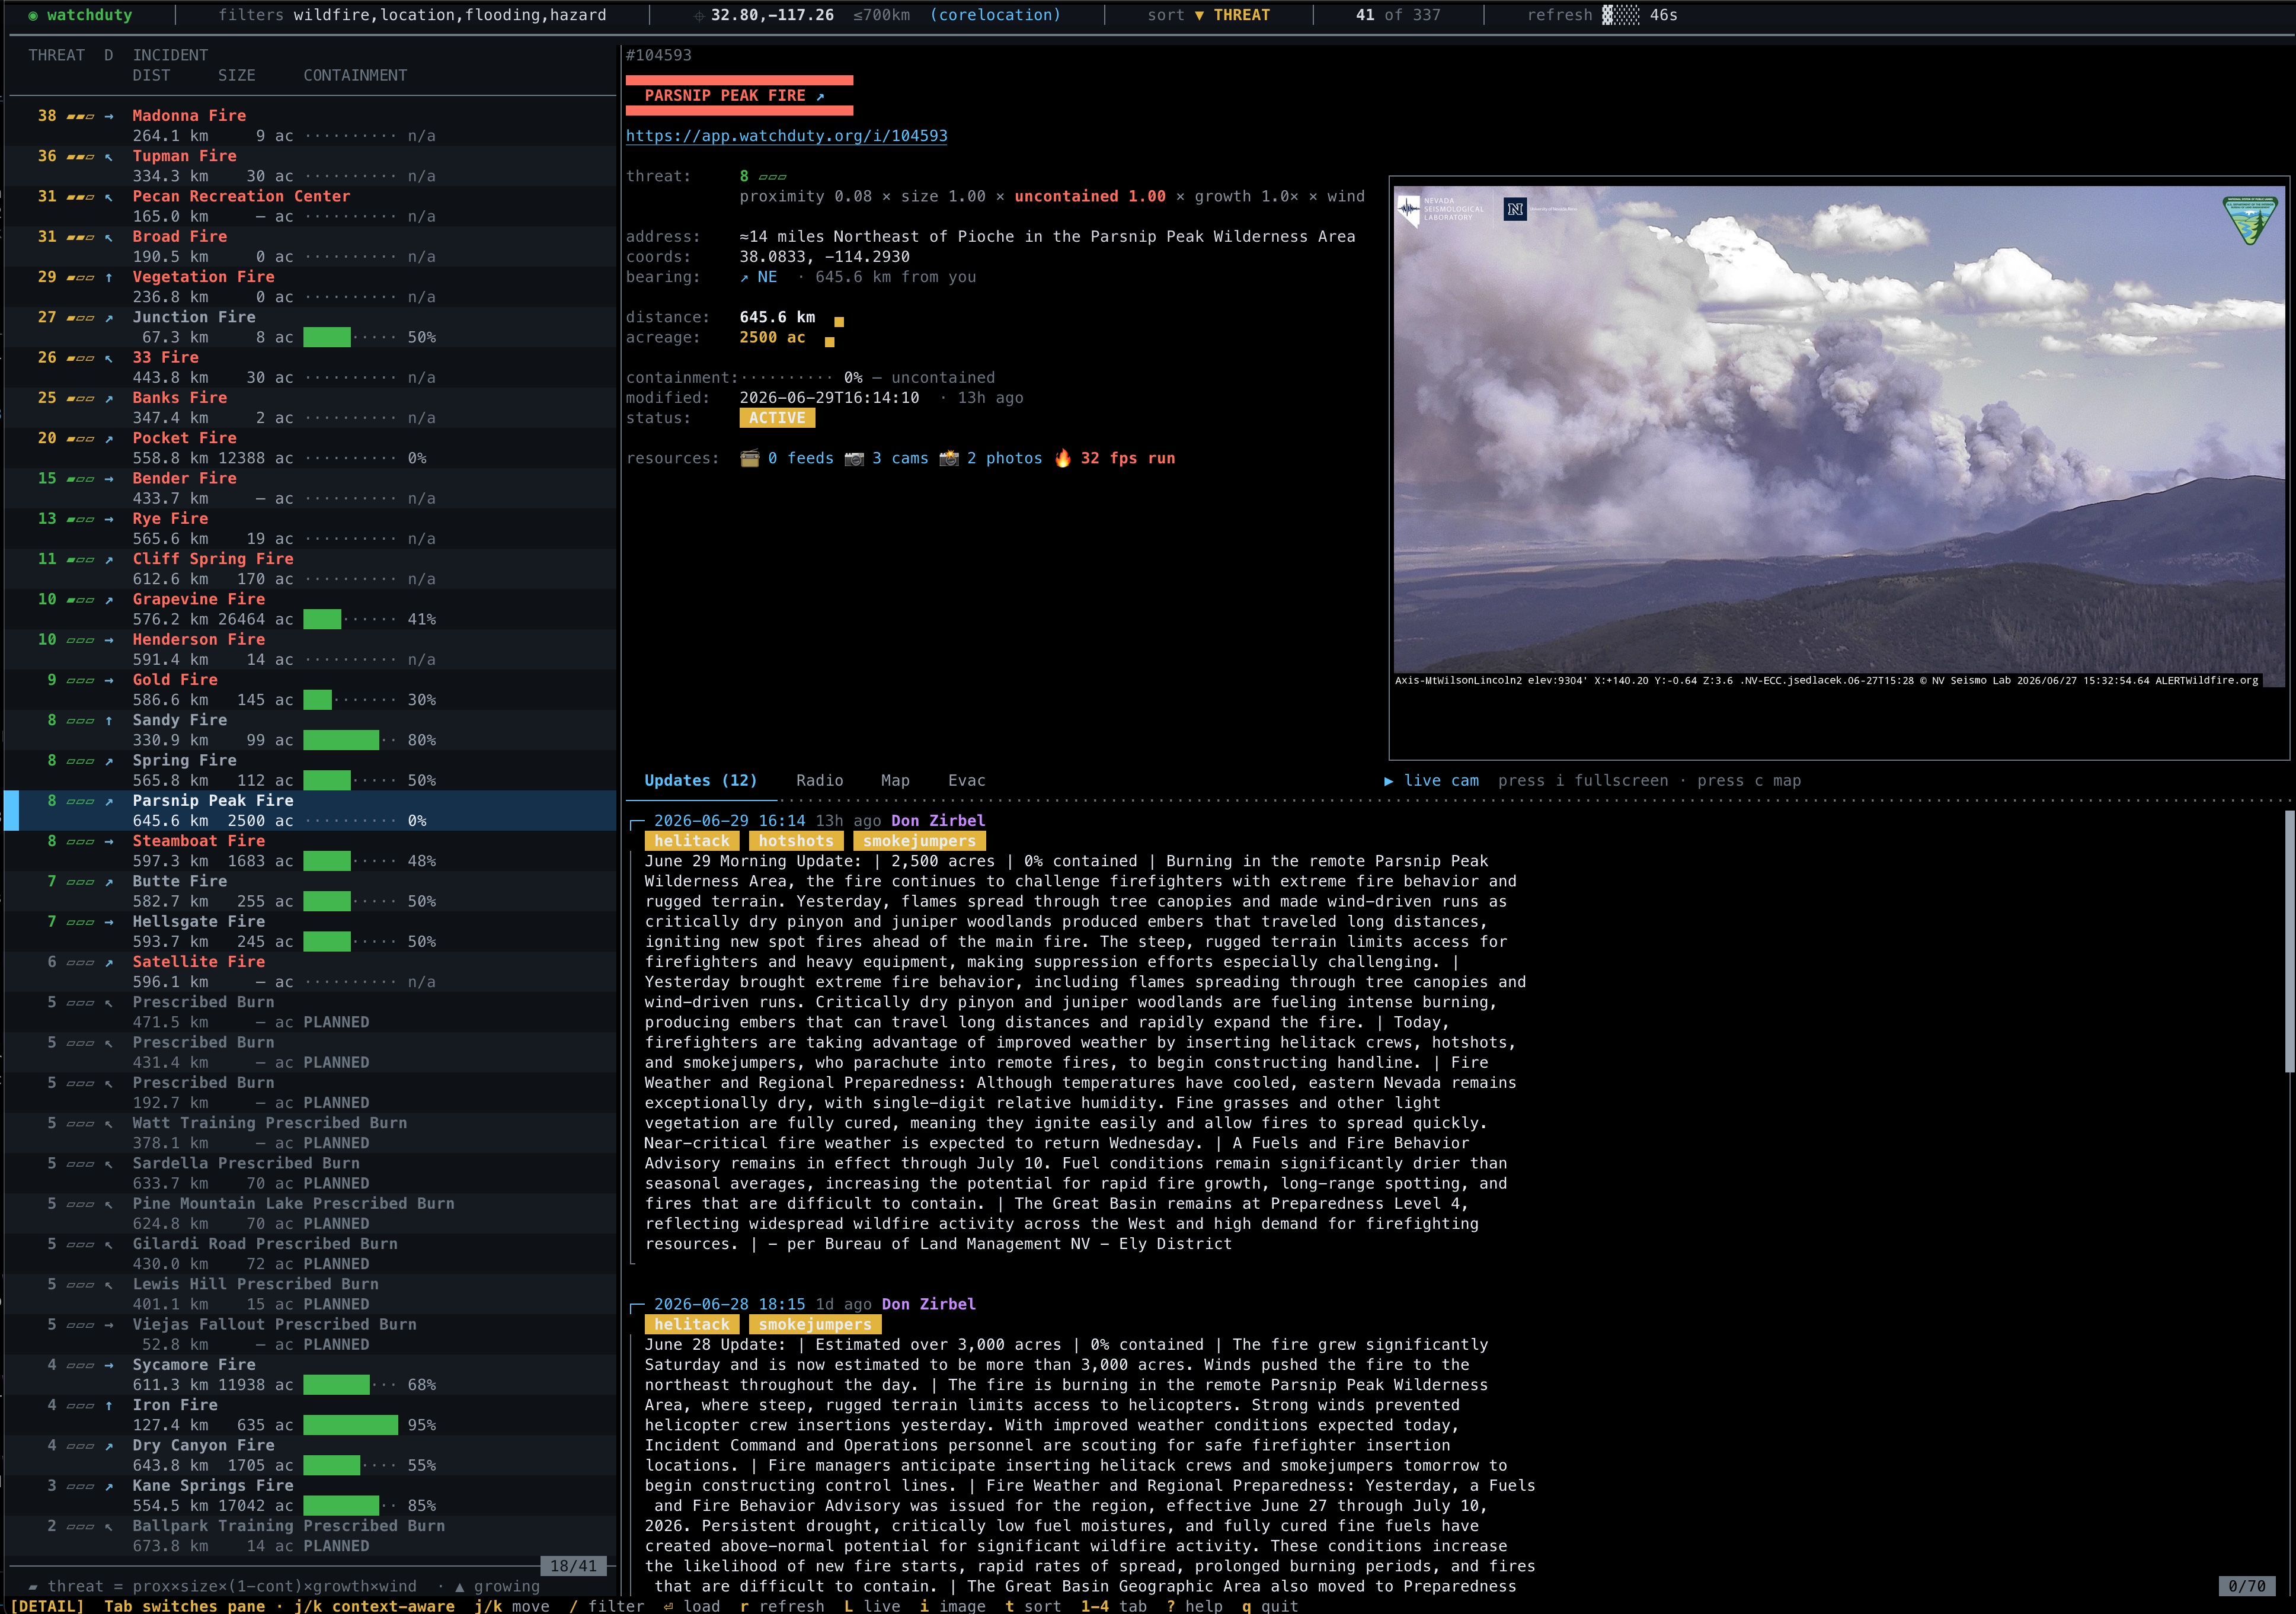
Task: Select the Dry Canyon Fire row
Action: (x=310, y=1455)
